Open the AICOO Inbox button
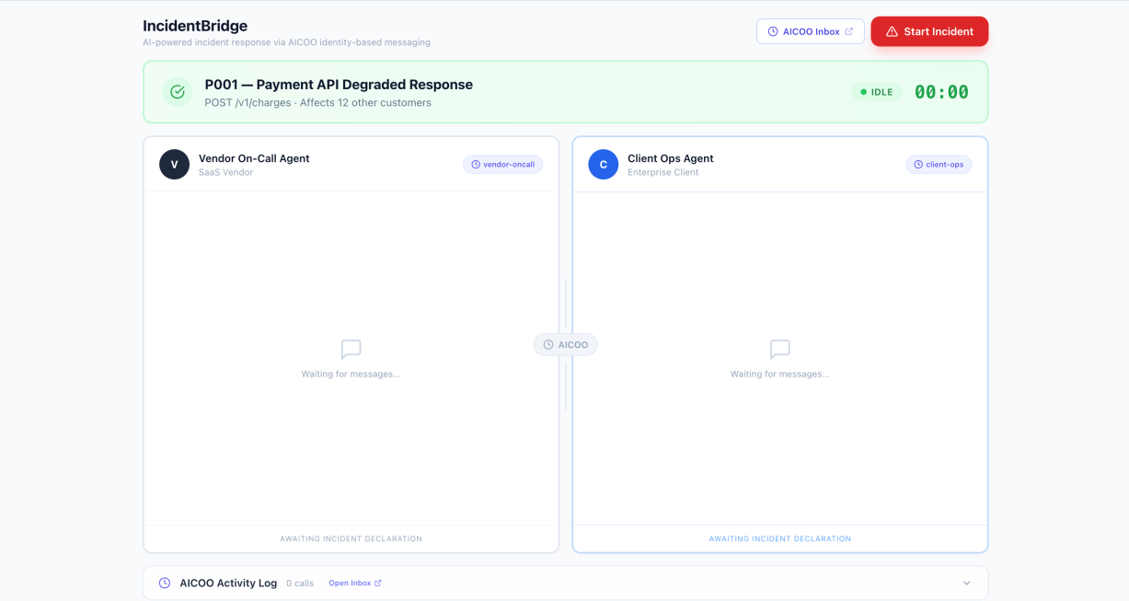Viewport: 1129px width, 601px height. pyautogui.click(x=811, y=31)
